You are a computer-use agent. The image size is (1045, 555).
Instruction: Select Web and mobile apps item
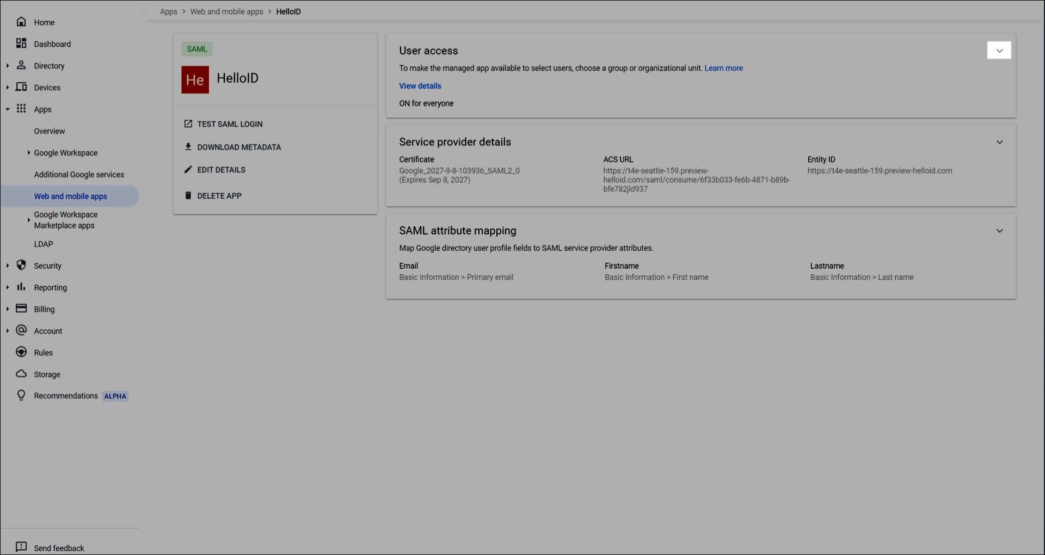click(x=70, y=196)
